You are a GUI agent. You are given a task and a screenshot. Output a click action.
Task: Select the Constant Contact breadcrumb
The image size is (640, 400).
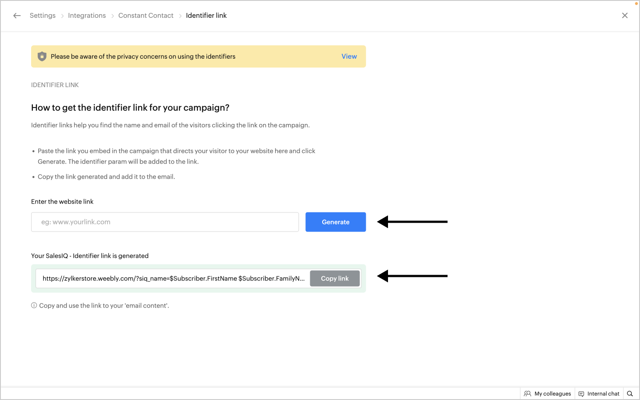click(x=146, y=16)
